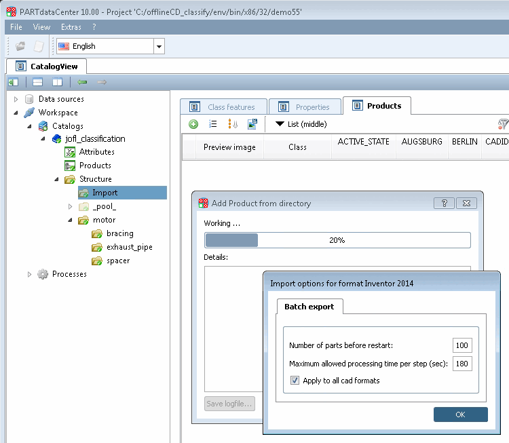Click the Maximum processing time field
Image resolution: width=509 pixels, height=443 pixels.
[462, 363]
